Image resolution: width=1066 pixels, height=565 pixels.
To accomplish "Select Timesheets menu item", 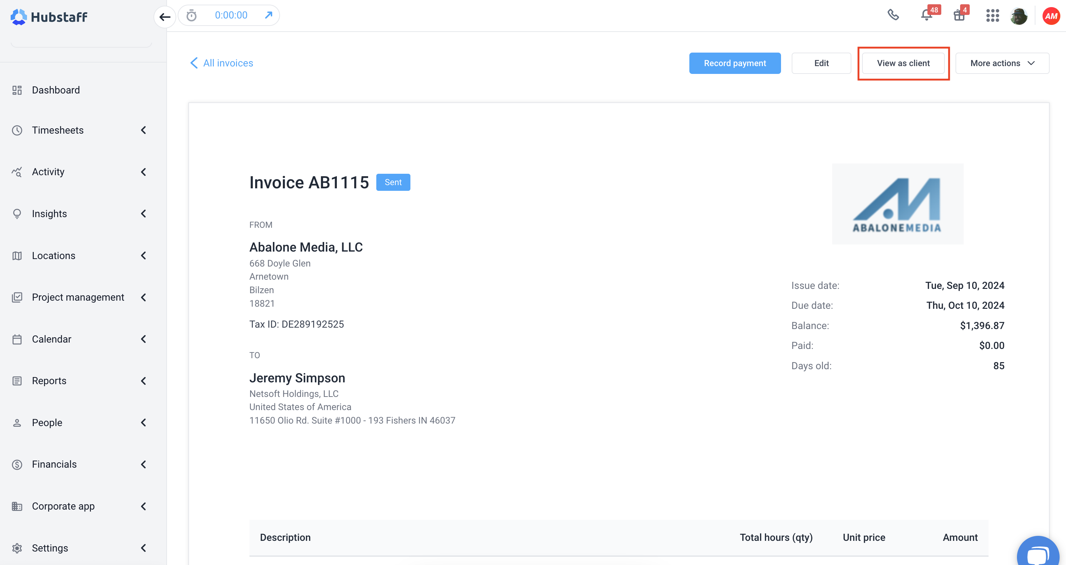I will coord(58,130).
